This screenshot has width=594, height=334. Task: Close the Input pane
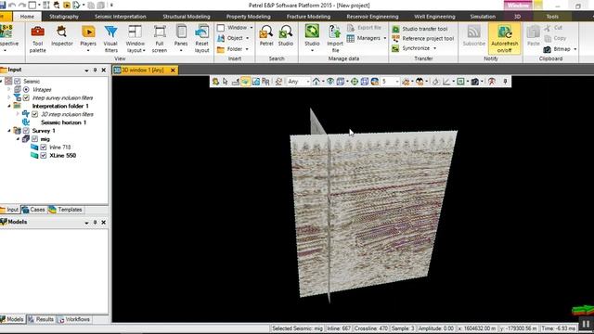[x=103, y=71]
